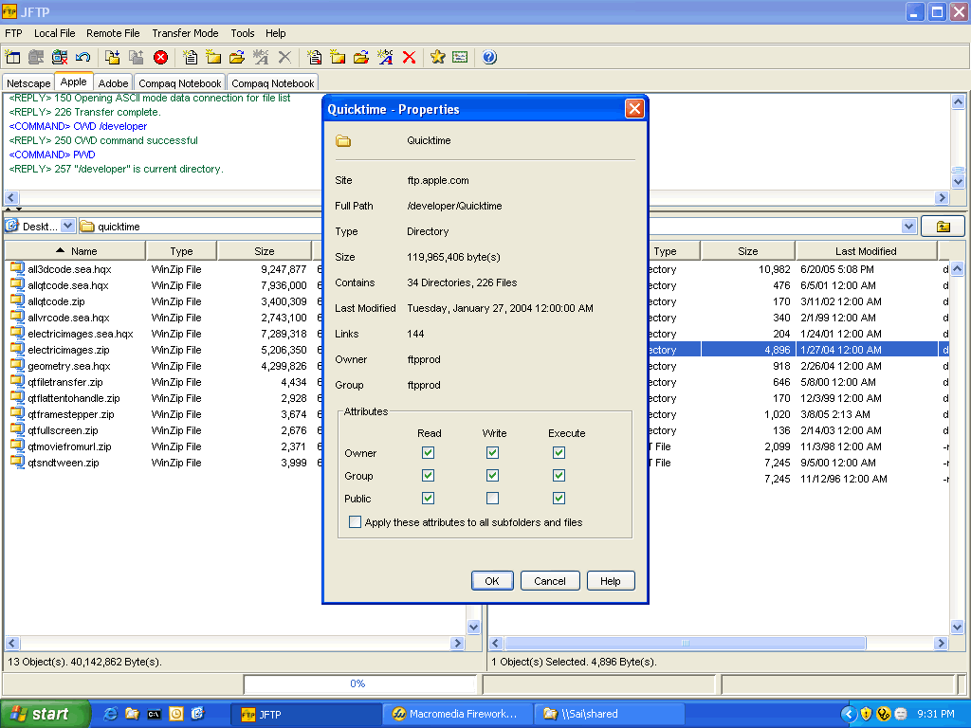Uncheck Public Execute permission

point(559,498)
